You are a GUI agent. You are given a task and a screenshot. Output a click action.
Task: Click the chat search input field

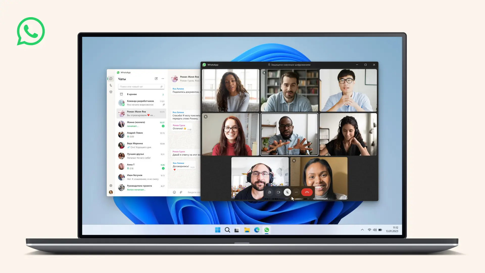pyautogui.click(x=141, y=87)
